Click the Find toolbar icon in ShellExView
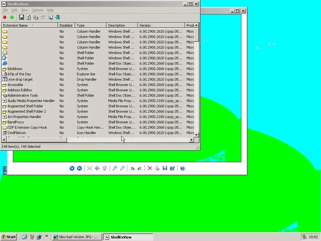The height and width of the screenshot is (241, 321). pos(50,18)
